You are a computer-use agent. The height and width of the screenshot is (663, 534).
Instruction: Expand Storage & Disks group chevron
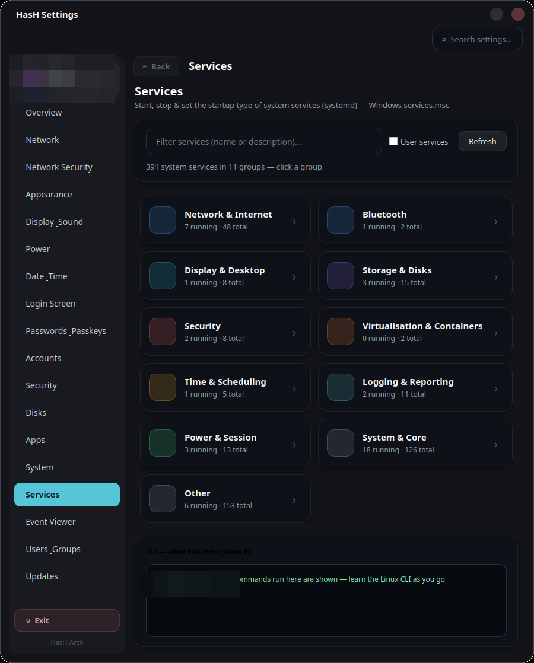pyautogui.click(x=496, y=278)
